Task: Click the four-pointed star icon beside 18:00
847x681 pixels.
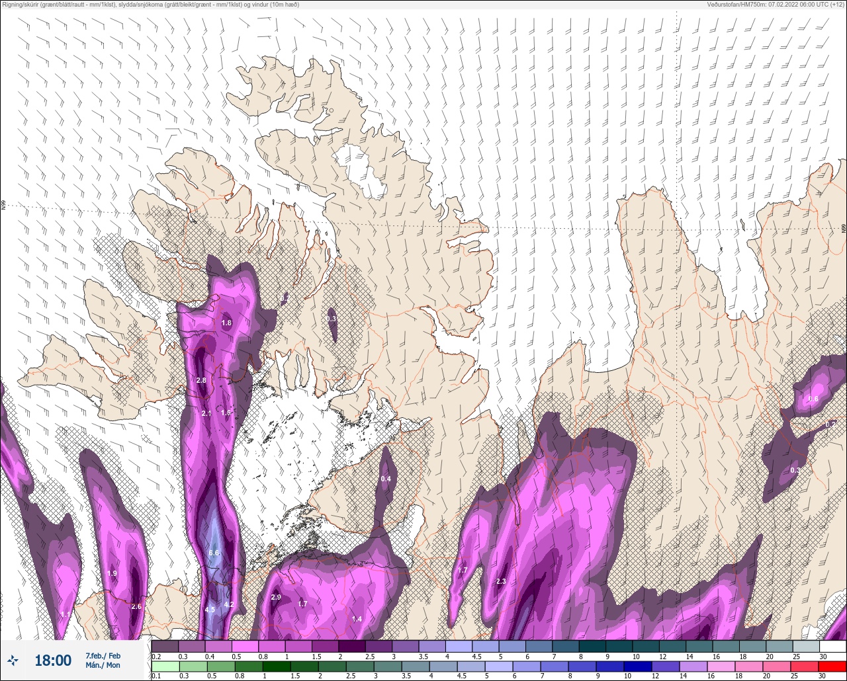Action: point(13,660)
